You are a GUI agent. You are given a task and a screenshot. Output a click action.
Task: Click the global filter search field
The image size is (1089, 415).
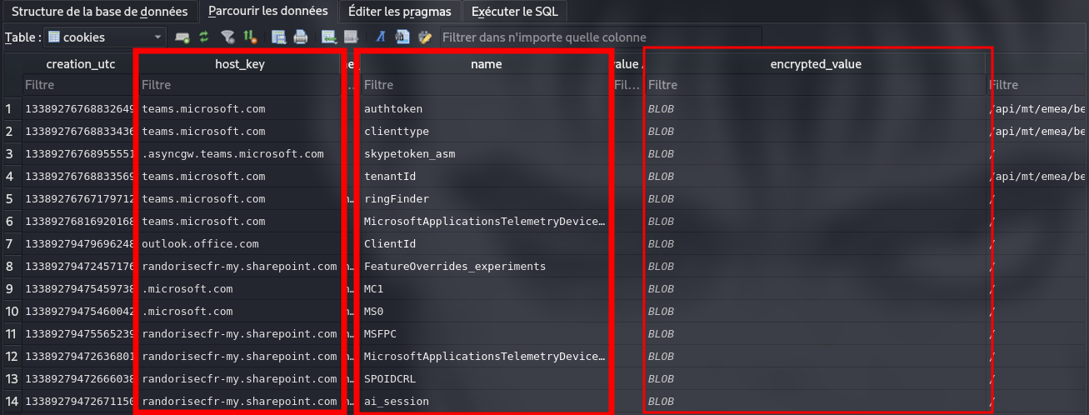(600, 37)
